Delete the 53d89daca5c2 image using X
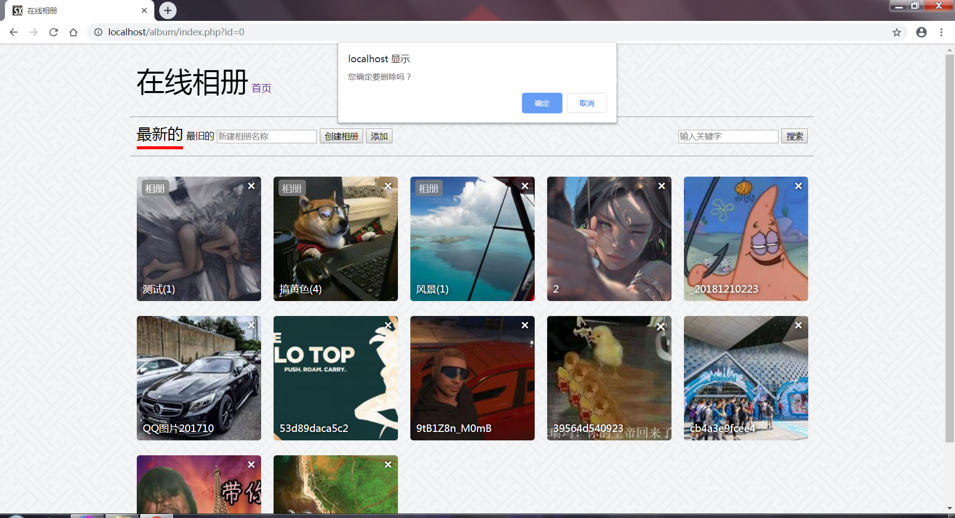The width and height of the screenshot is (955, 518). 388,325
